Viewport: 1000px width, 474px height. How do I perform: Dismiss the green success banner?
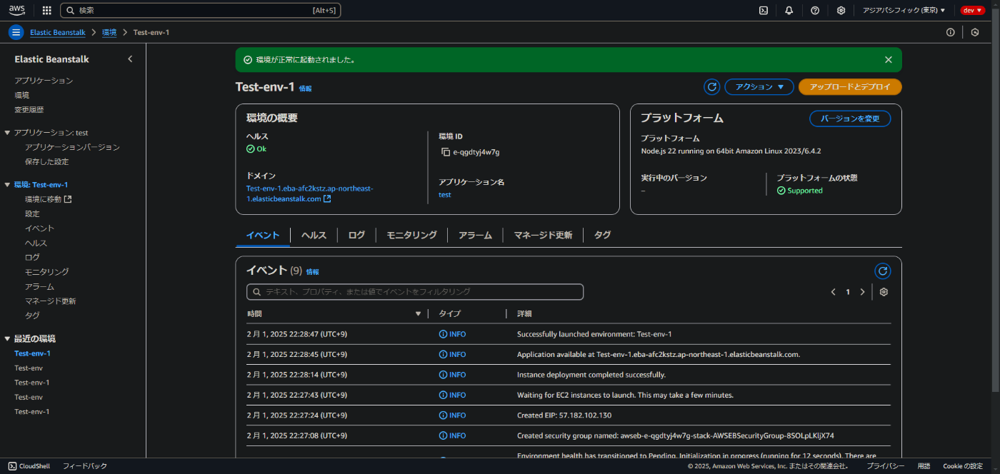[889, 60]
